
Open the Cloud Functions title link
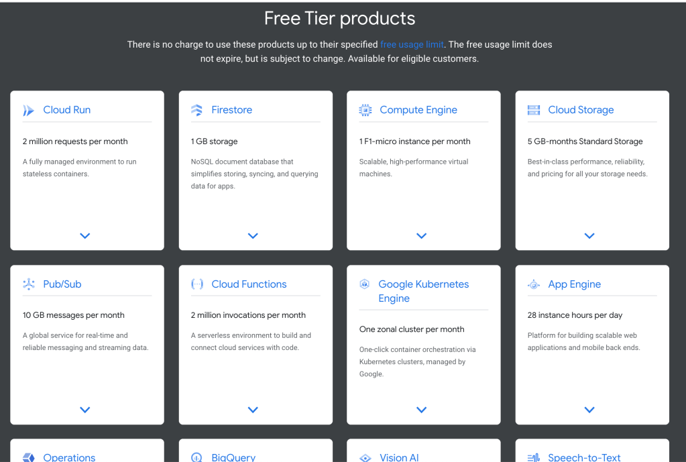pos(249,284)
